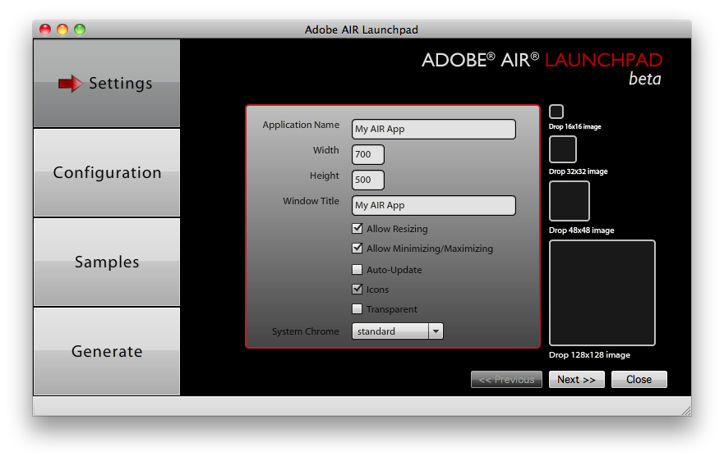Click the 'System Chrome' label
The height and width of the screenshot is (461, 724).
tap(305, 331)
